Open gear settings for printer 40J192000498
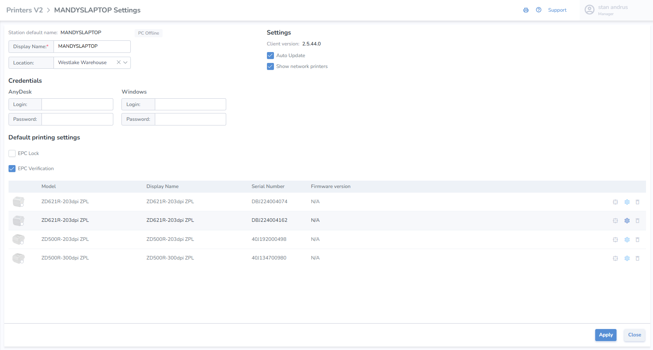Screen dimensions: 653x350 coord(627,240)
